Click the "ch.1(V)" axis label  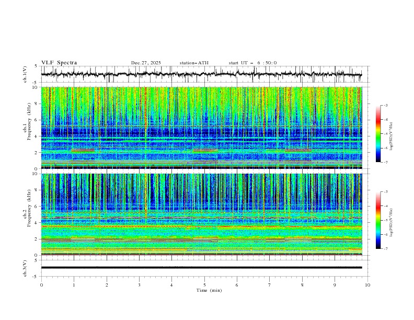(25, 74)
